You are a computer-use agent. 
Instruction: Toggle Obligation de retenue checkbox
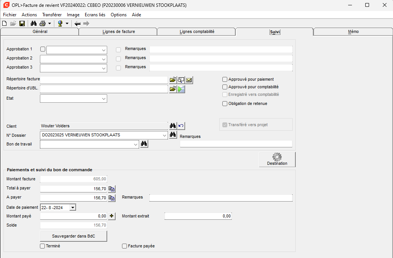(x=225, y=103)
